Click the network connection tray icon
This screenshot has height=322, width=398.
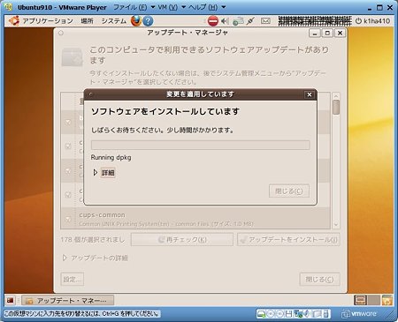pyautogui.click(x=238, y=21)
